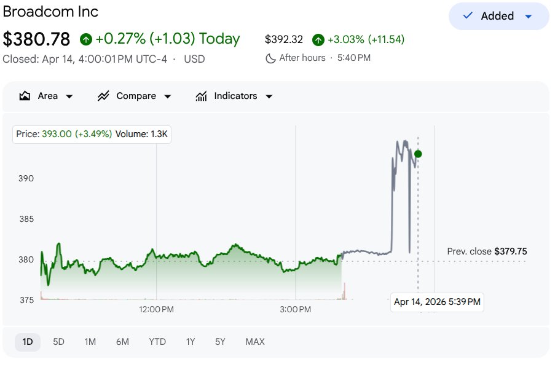Click the Closed: Apr 14 timestamp text
Image resolution: width=555 pixels, height=367 pixels.
click(x=85, y=59)
